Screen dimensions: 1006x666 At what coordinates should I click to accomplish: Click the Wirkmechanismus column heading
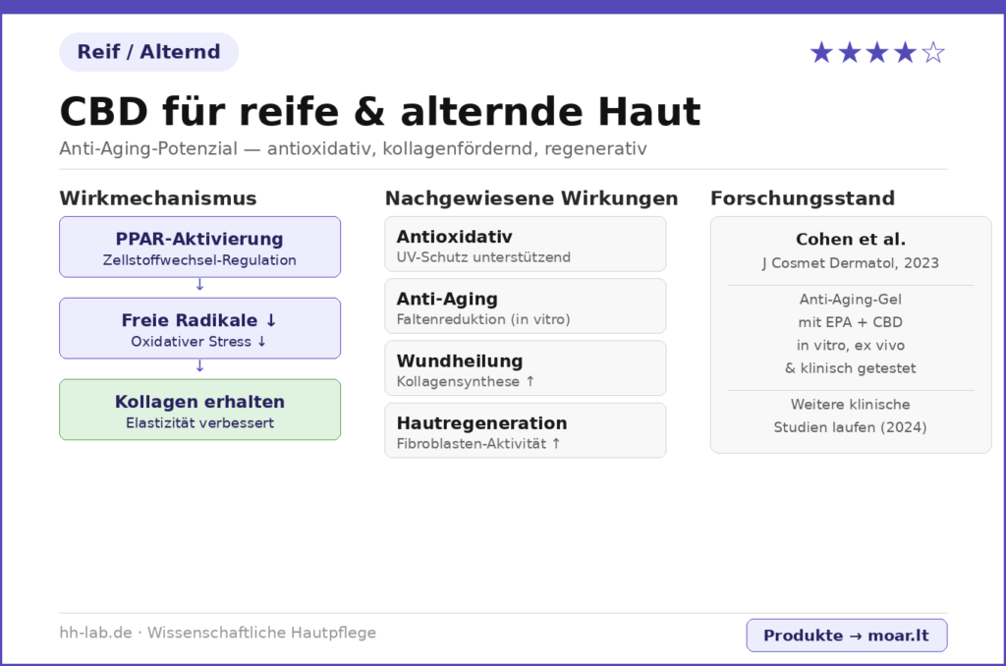coord(157,198)
